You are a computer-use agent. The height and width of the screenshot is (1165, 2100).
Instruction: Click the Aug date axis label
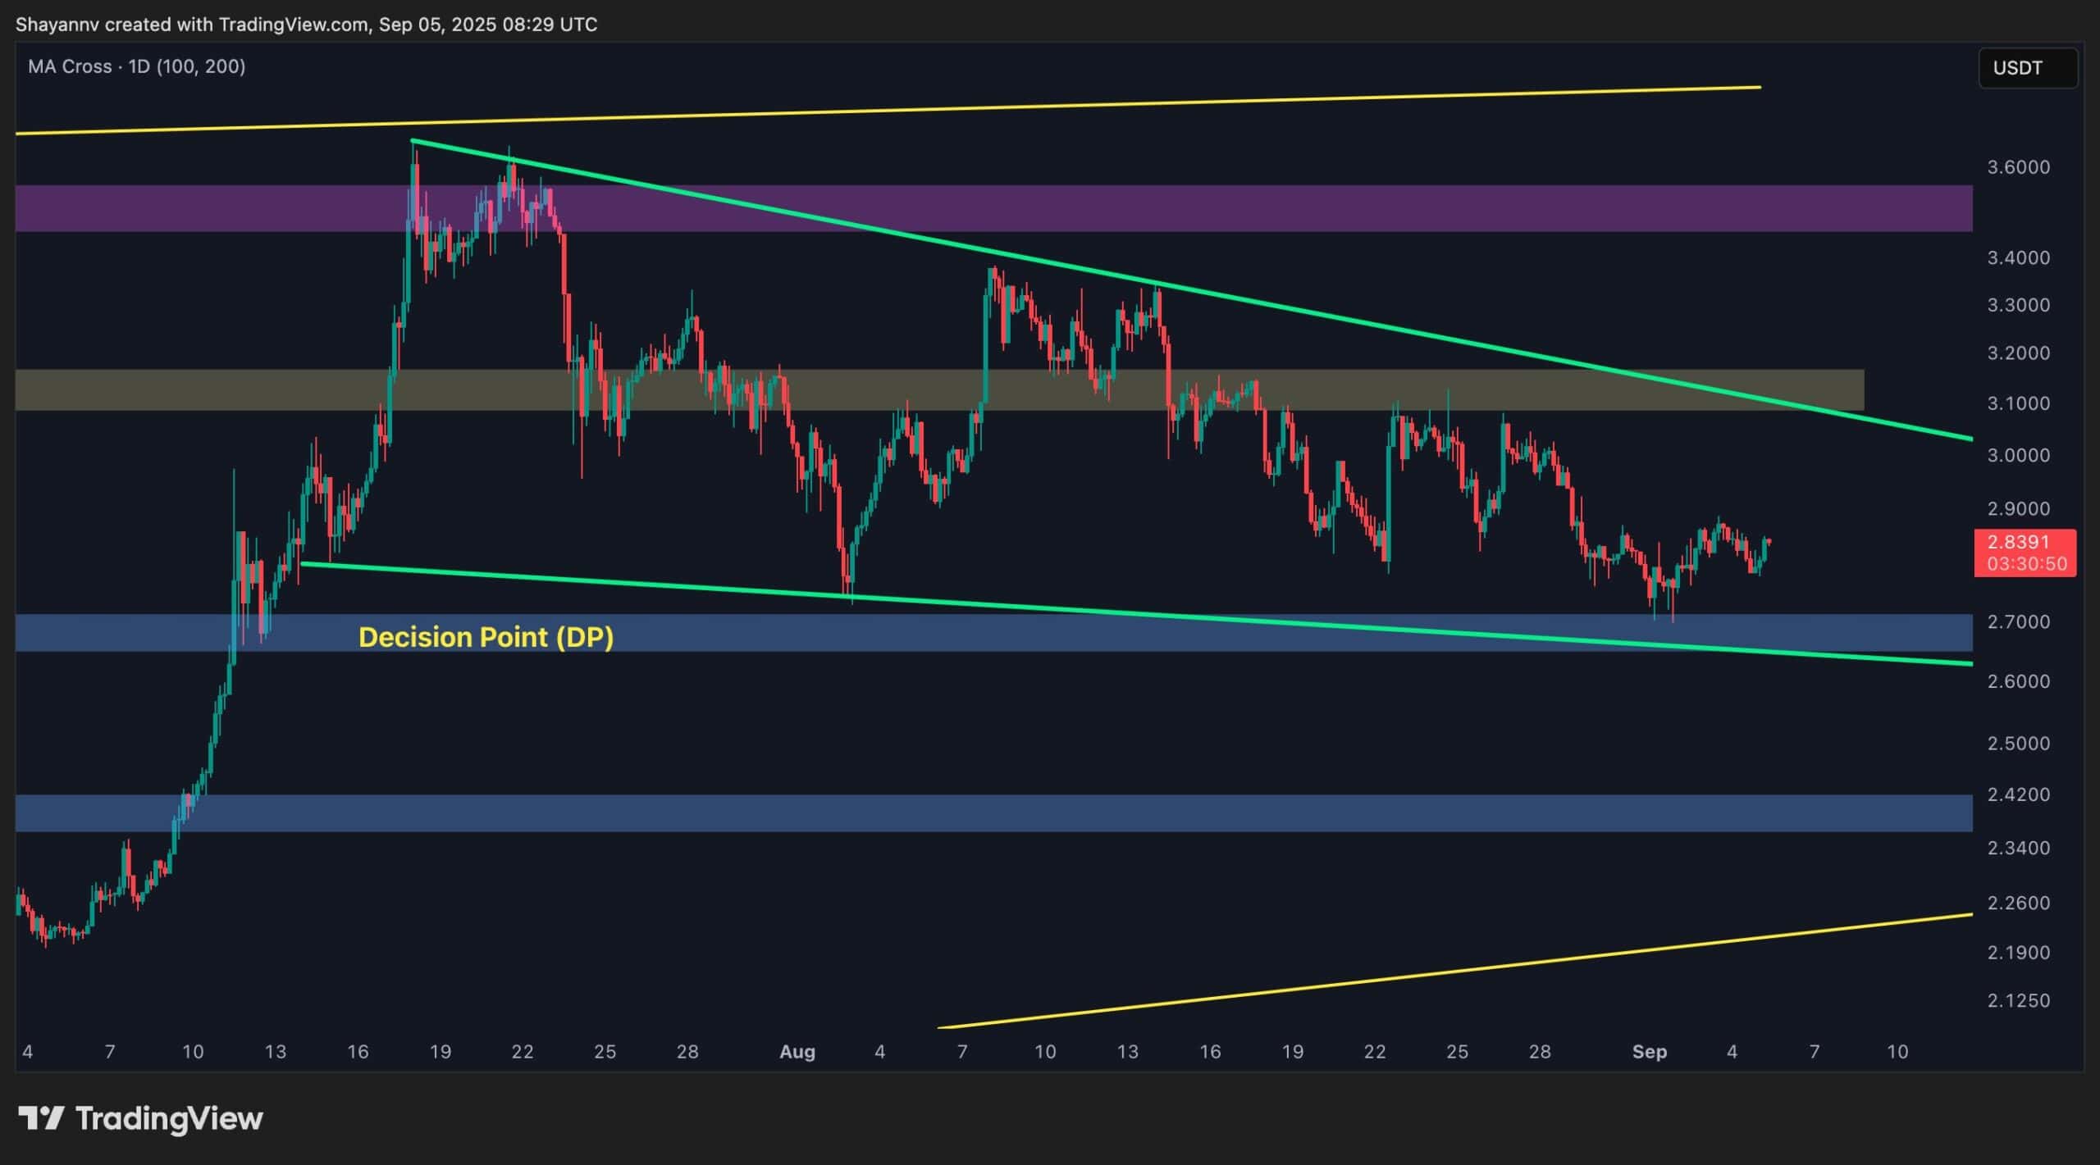click(x=797, y=1051)
